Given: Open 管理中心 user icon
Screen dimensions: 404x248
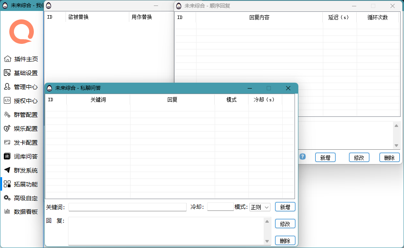Looking at the screenshot, I should coord(7,87).
